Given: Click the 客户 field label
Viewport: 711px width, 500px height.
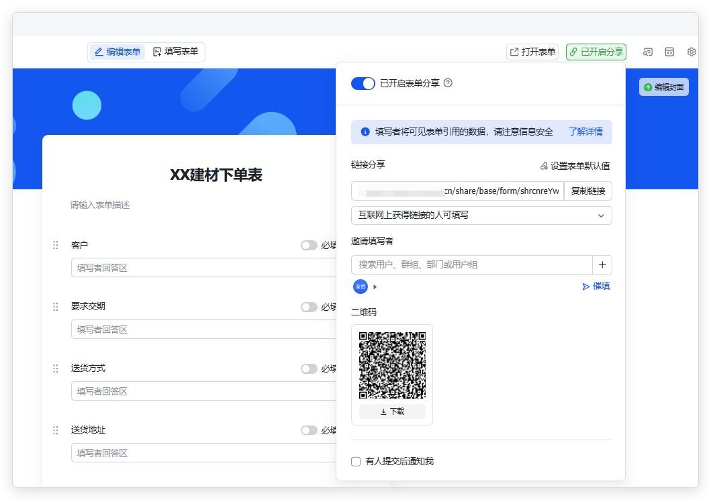Looking at the screenshot, I should click(79, 245).
